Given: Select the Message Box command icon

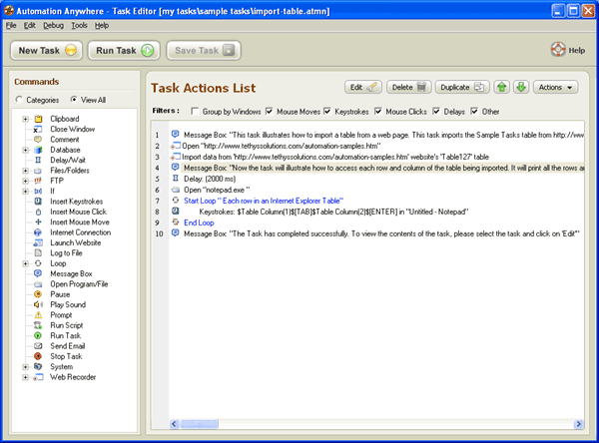Looking at the screenshot, I should (x=38, y=273).
